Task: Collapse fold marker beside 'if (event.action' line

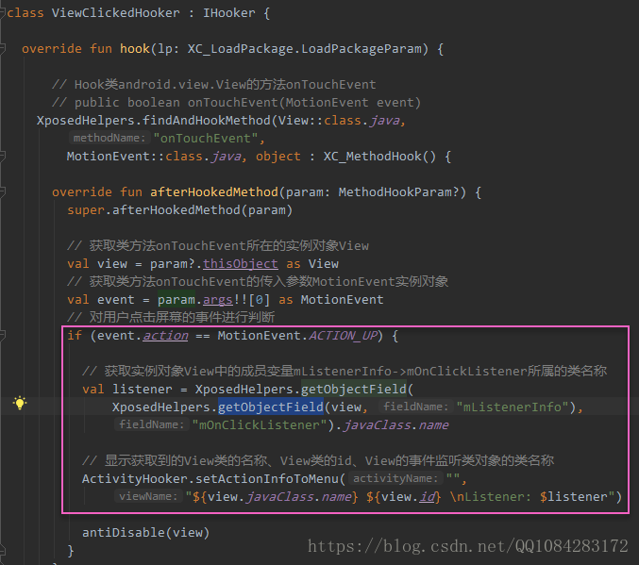Action: (2, 335)
